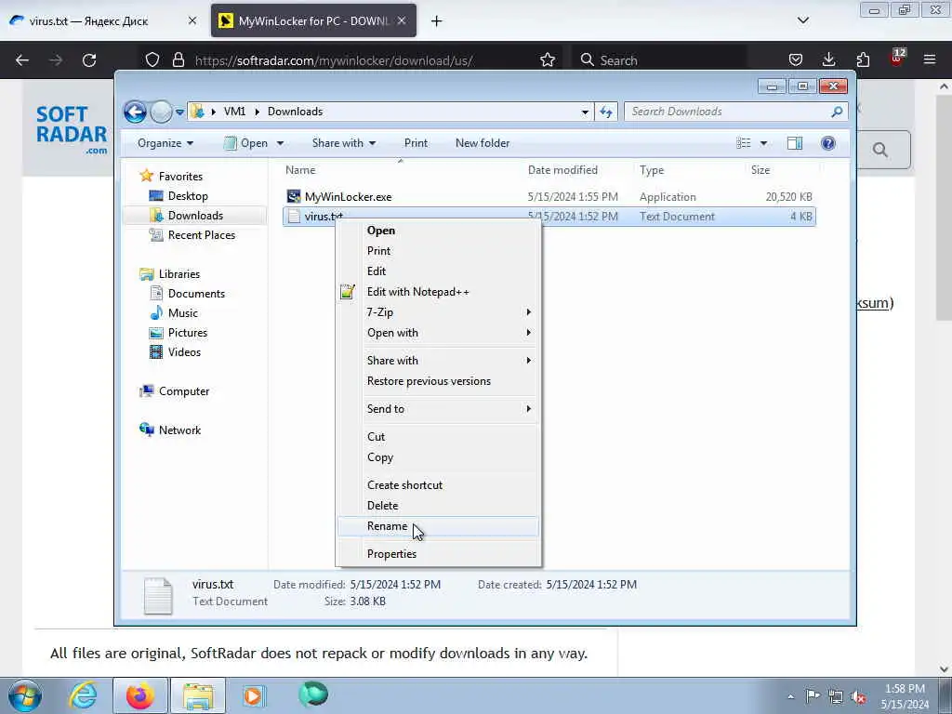Open Firefox extensions puzzle icon
The height and width of the screenshot is (714, 952).
point(863,60)
